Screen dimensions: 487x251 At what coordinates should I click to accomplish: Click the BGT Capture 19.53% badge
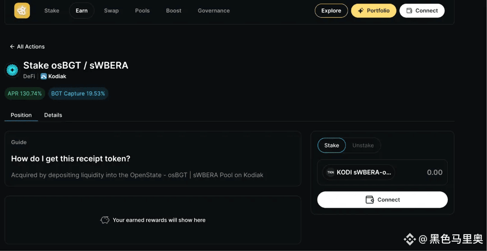pyautogui.click(x=78, y=93)
